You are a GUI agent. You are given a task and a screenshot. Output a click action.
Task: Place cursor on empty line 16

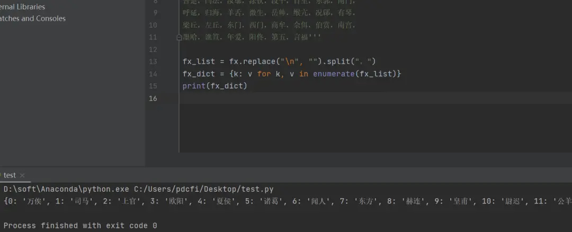pos(376,99)
